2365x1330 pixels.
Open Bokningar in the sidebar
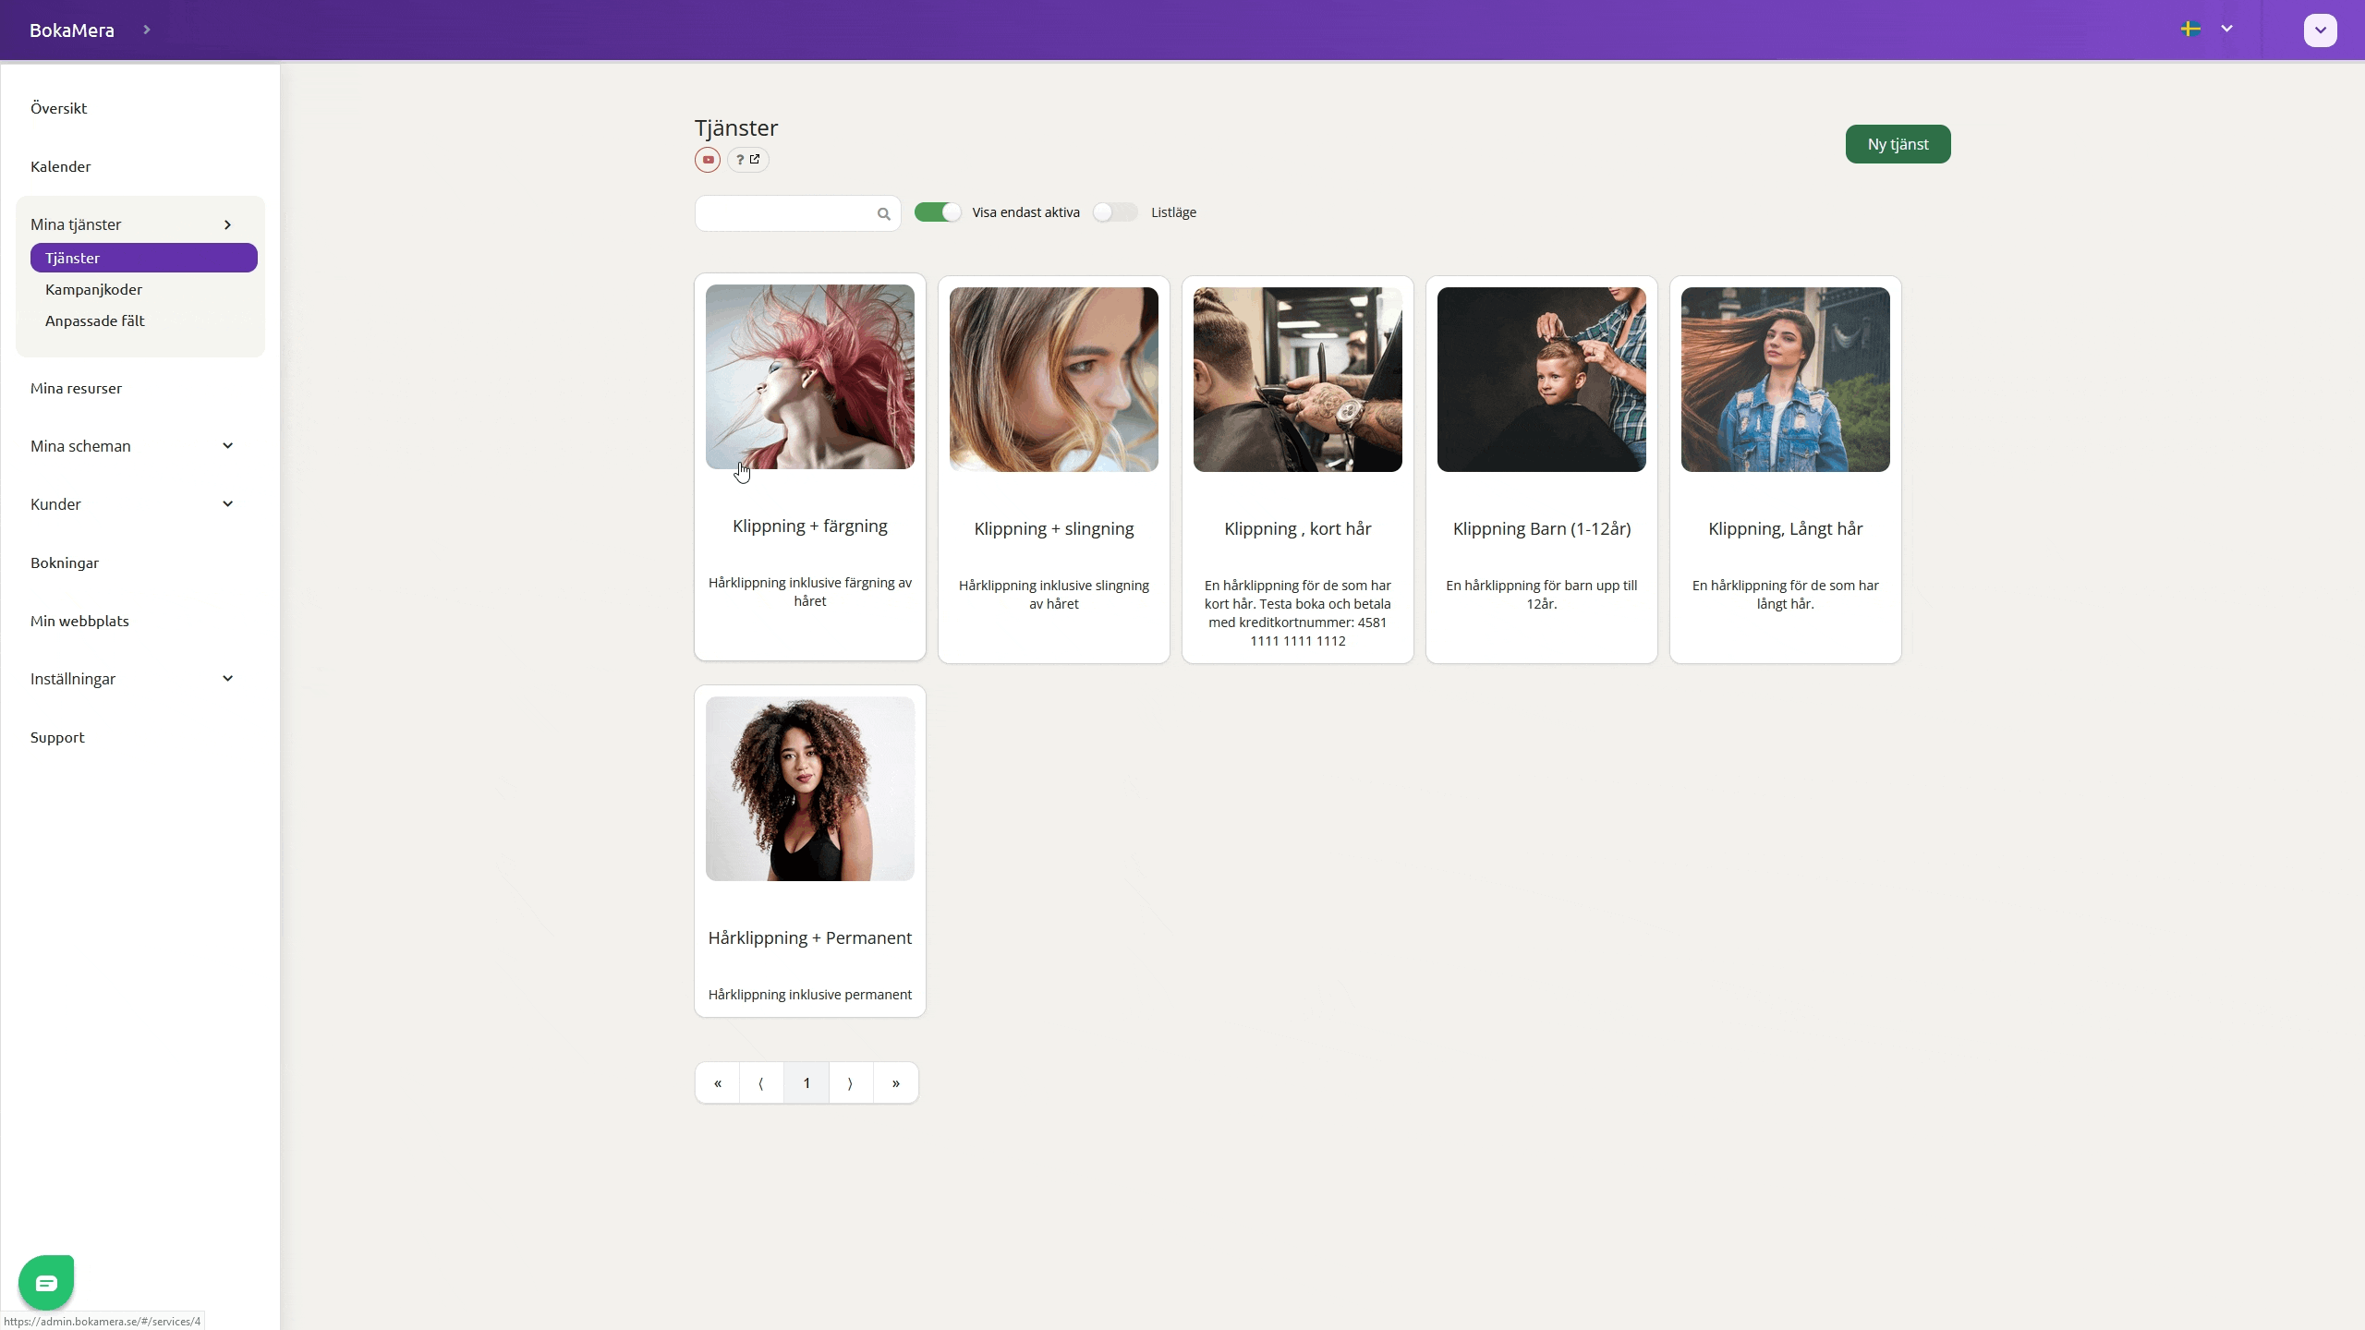(x=65, y=562)
